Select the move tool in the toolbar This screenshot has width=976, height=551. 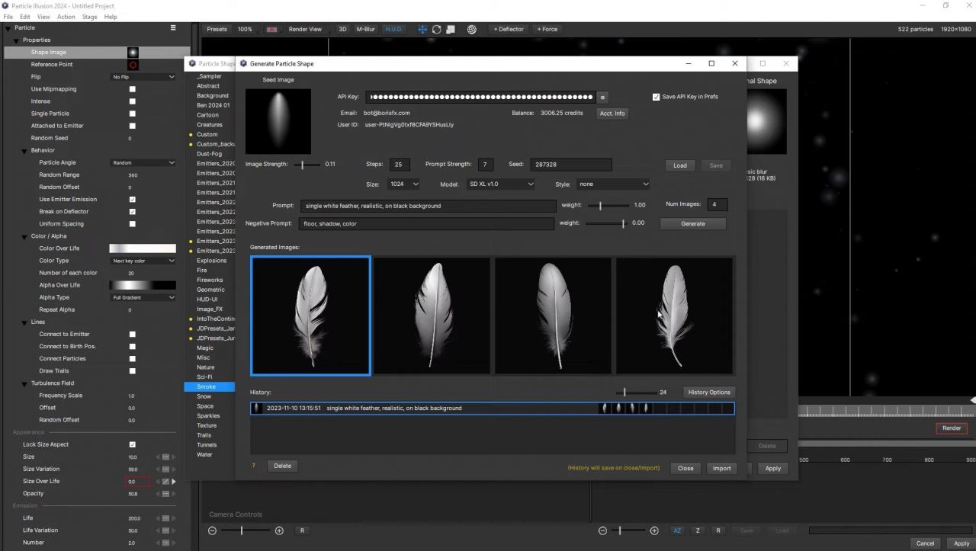click(422, 29)
